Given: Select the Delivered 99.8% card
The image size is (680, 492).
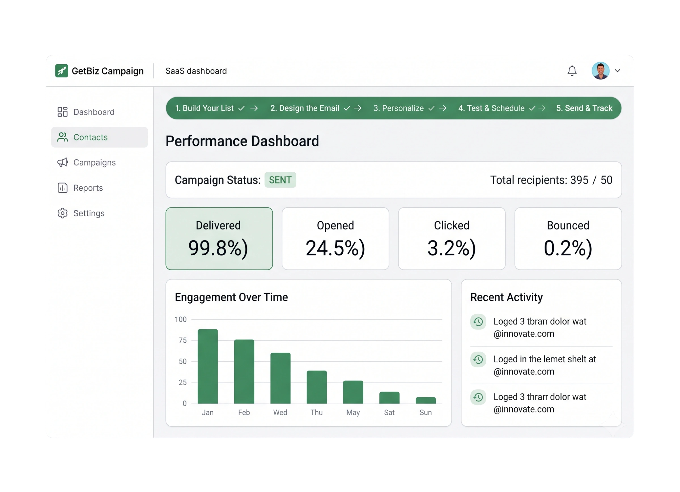Looking at the screenshot, I should coord(219,238).
